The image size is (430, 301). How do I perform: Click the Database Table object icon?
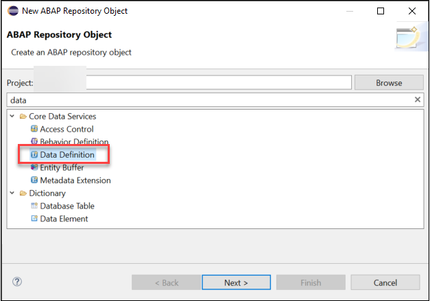34,206
